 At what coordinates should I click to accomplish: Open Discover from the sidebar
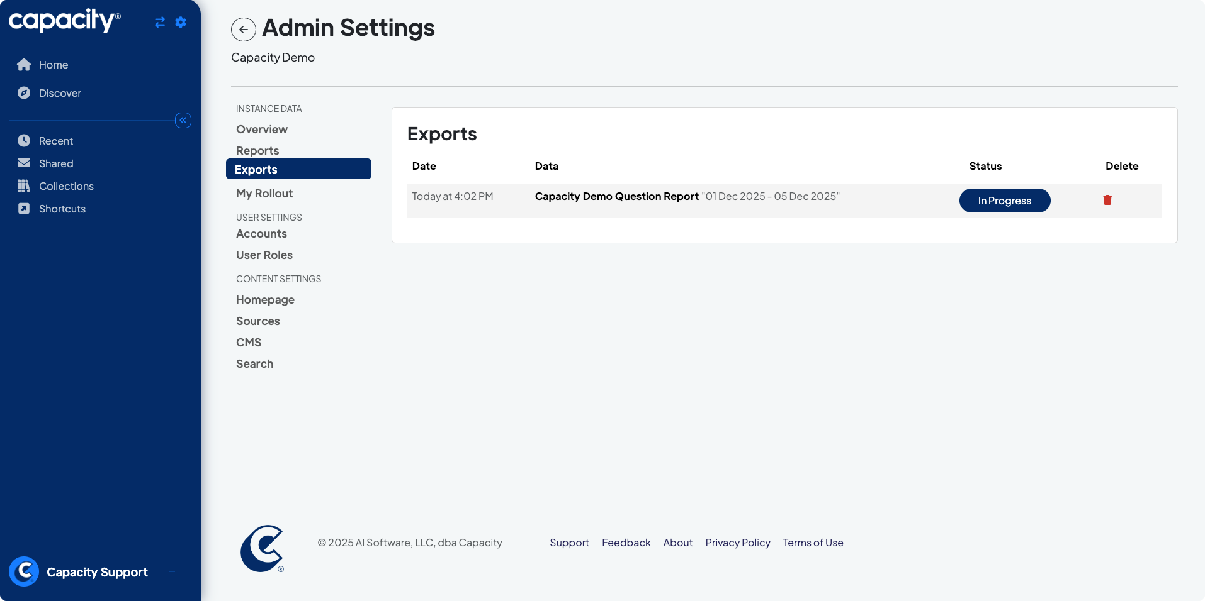pyautogui.click(x=60, y=93)
